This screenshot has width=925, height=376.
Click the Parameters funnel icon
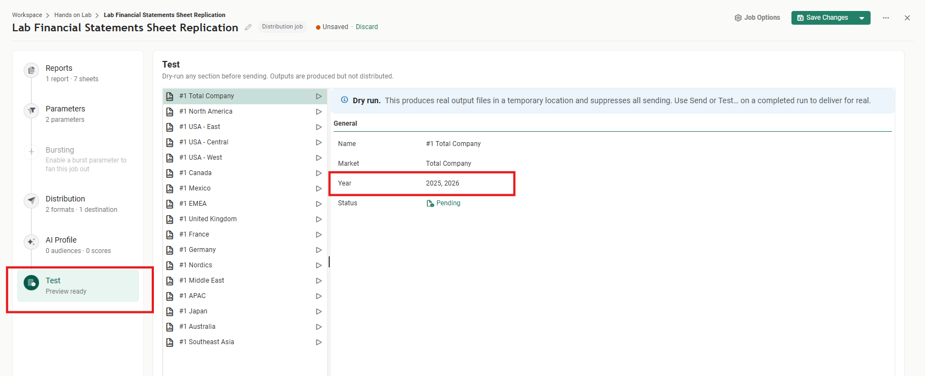tap(31, 111)
